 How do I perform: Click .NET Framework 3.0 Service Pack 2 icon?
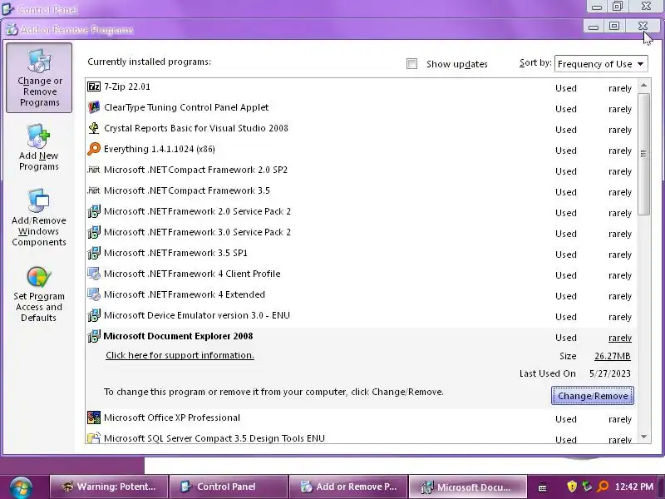94,232
